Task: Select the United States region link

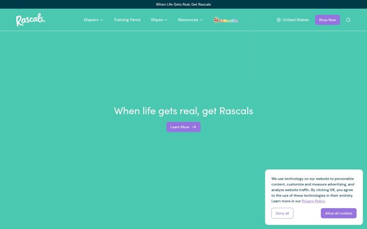Action: coord(293,20)
